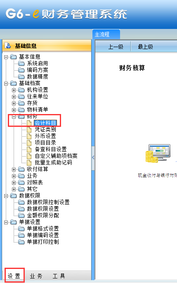Select 备查科目设置 in the tree
The height and width of the screenshot is (283, 177).
point(51,149)
